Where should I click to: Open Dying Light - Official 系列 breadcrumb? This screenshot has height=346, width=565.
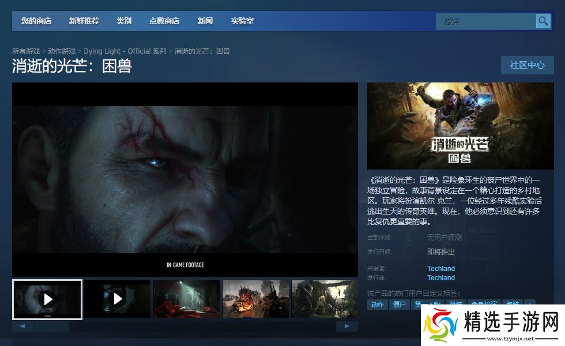click(x=125, y=51)
